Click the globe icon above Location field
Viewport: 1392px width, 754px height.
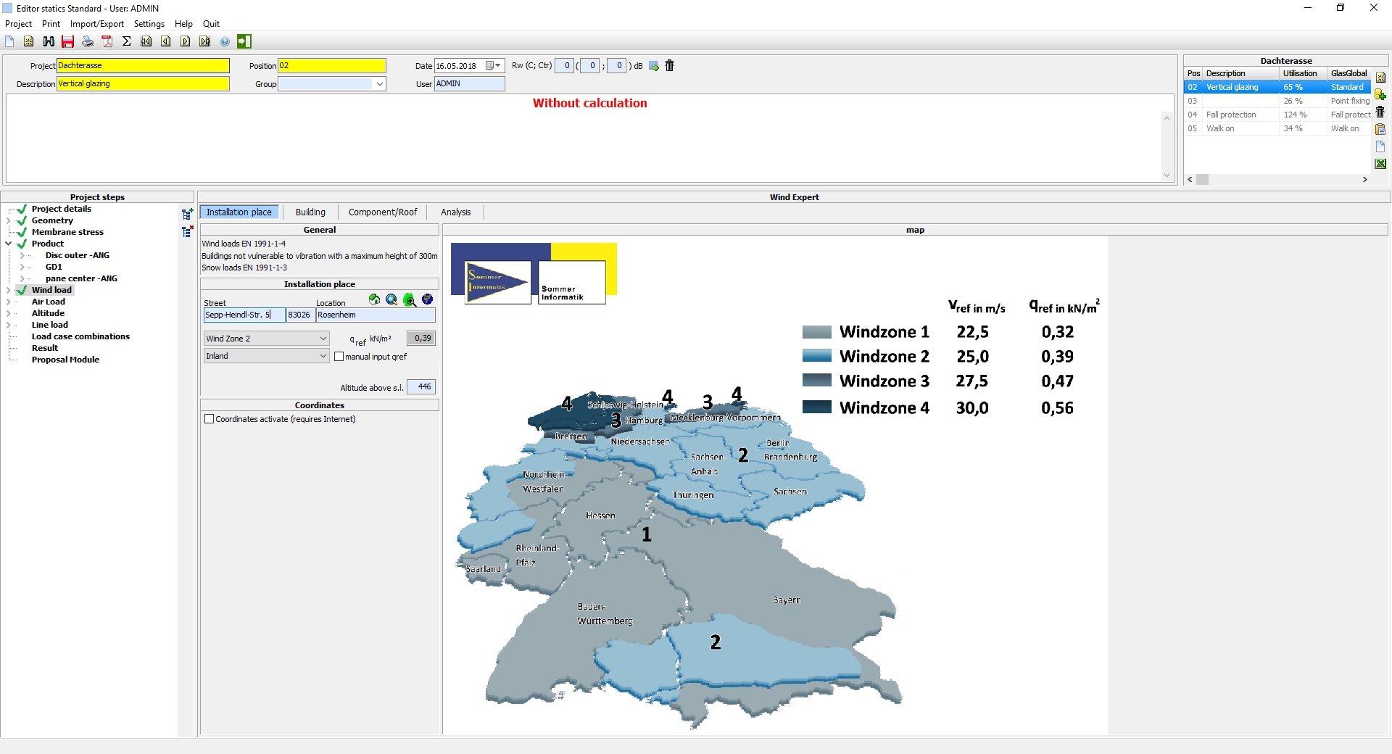tap(427, 299)
